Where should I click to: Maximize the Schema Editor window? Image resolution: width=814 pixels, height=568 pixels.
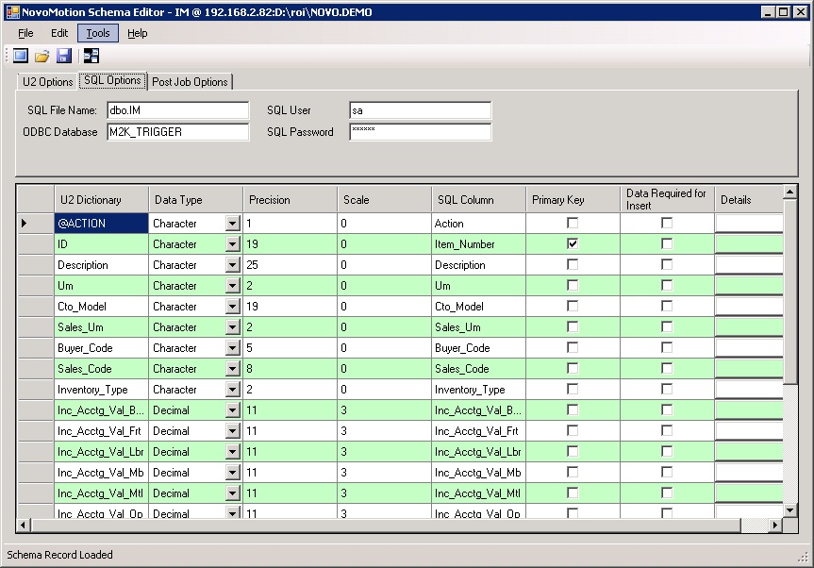(x=784, y=12)
